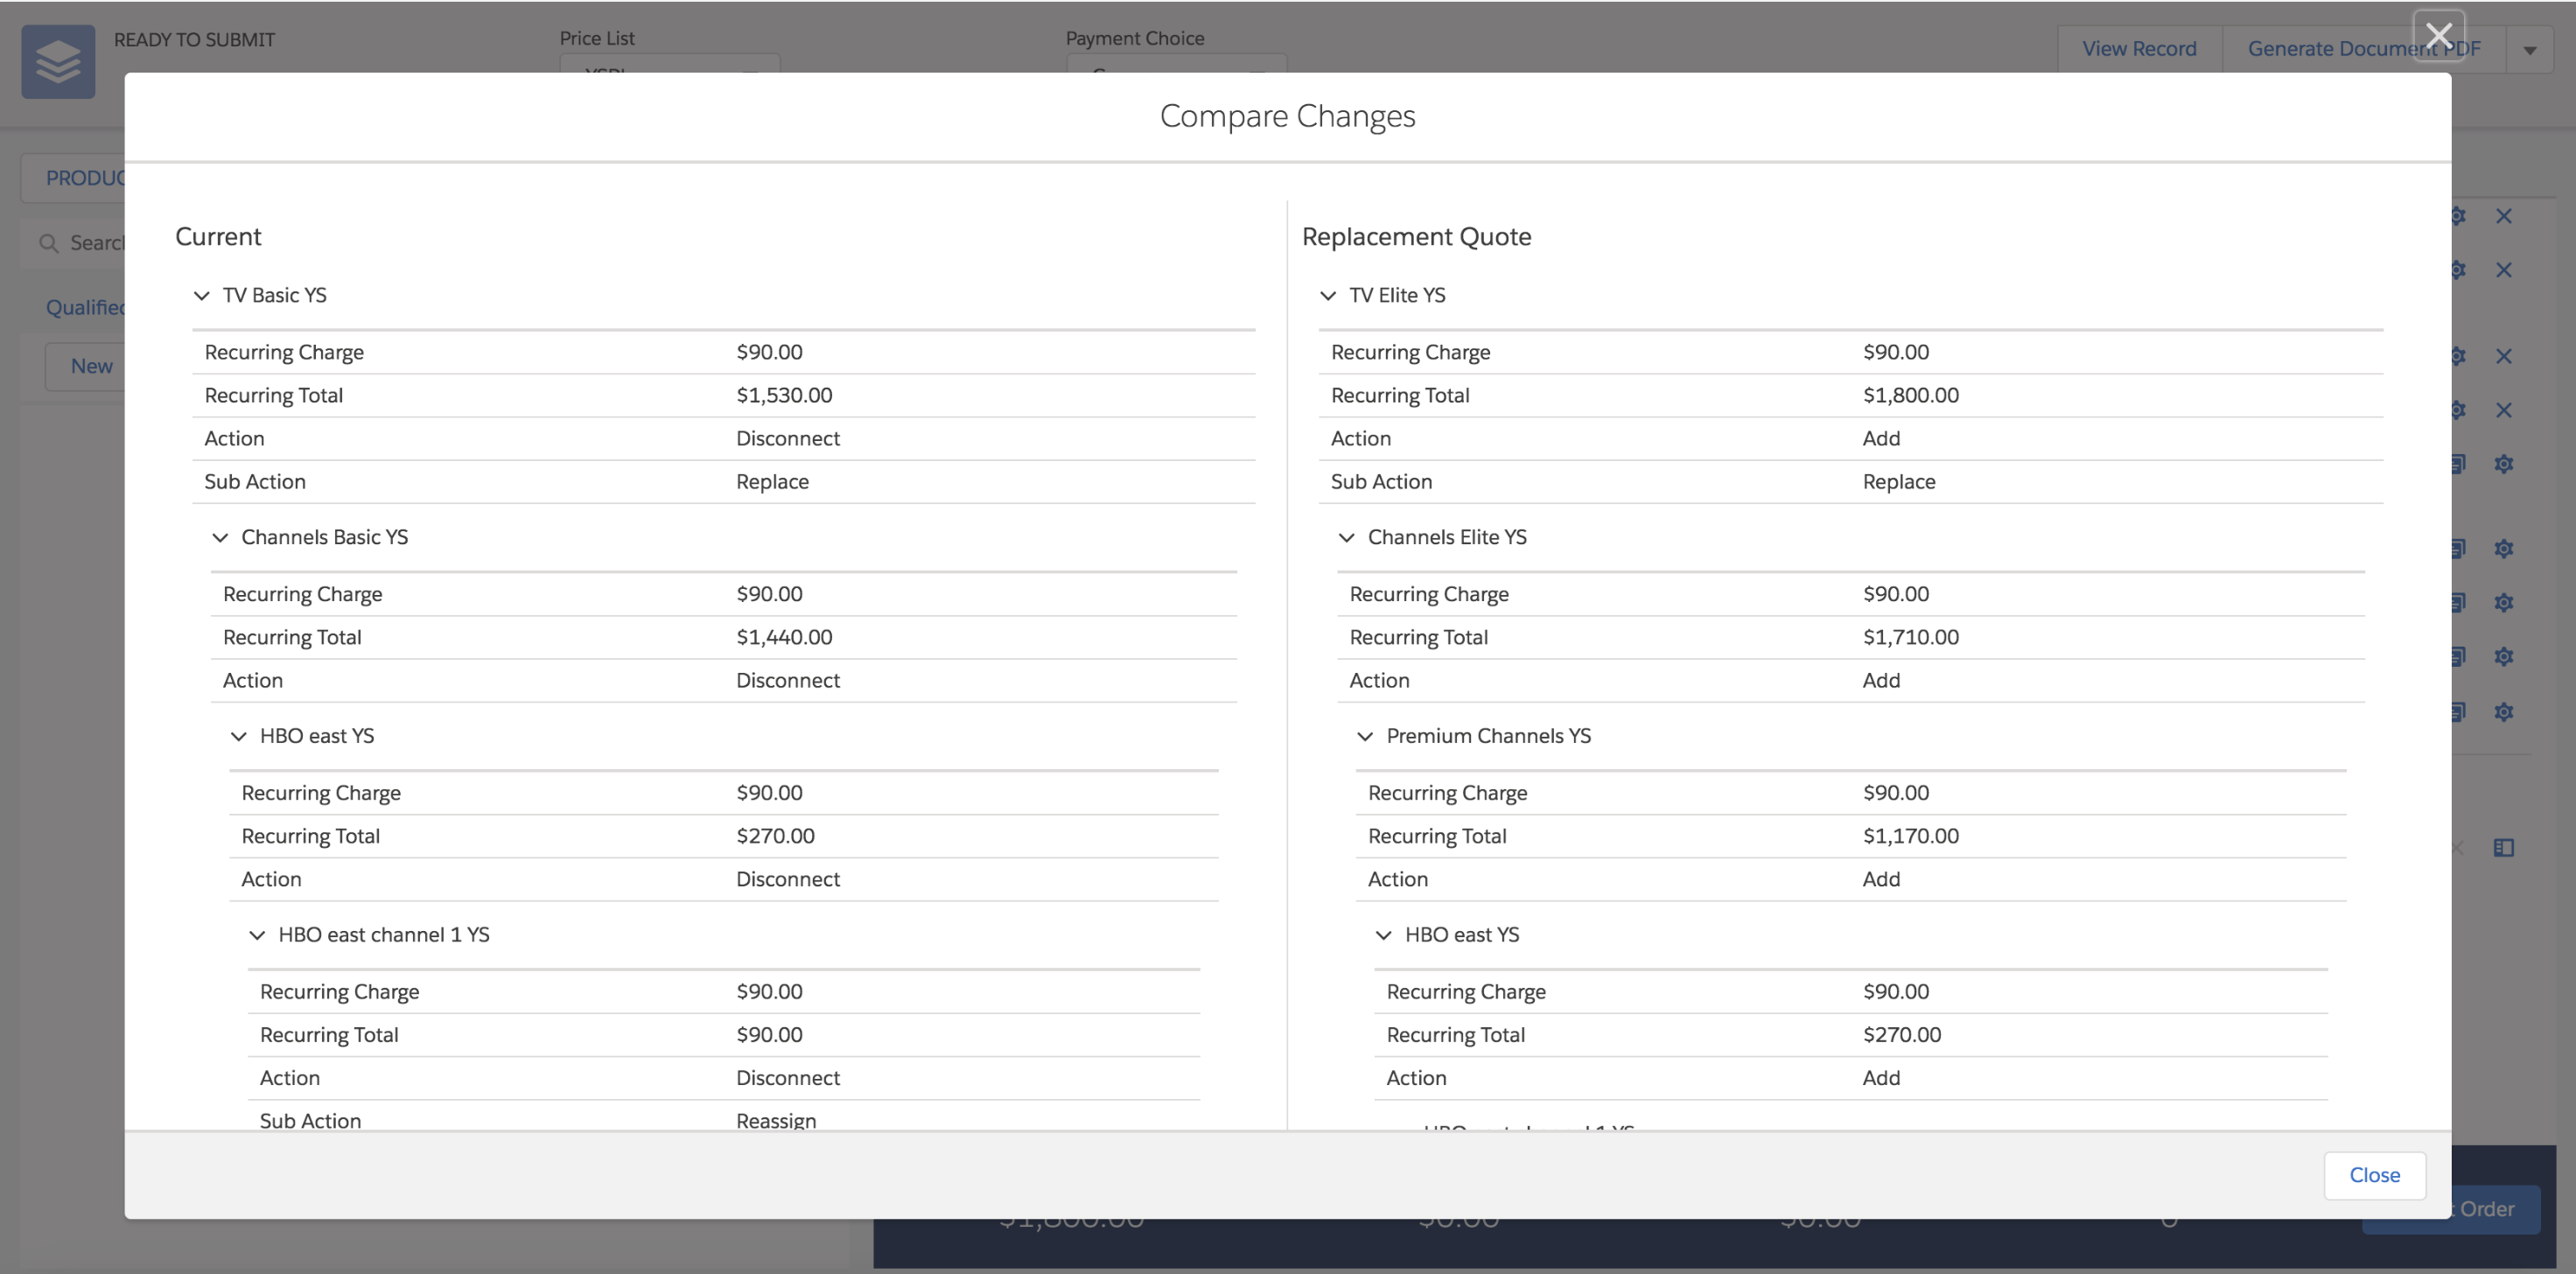The image size is (2576, 1274).
Task: Click the Close button in the dialog footer
Action: click(x=2374, y=1175)
